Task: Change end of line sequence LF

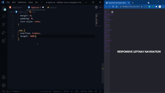Action: pyautogui.click(x=72, y=91)
